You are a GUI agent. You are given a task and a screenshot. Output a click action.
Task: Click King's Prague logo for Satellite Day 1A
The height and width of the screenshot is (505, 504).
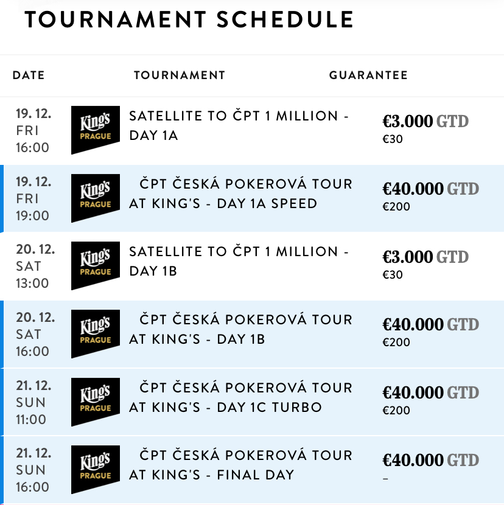click(96, 130)
